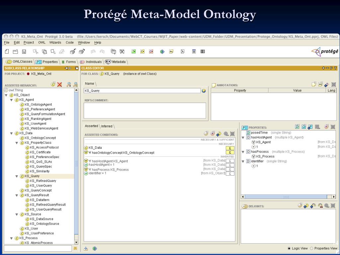The image size is (340, 255).
Task: Create a new annotation value with the note icon
Action: coord(314,84)
